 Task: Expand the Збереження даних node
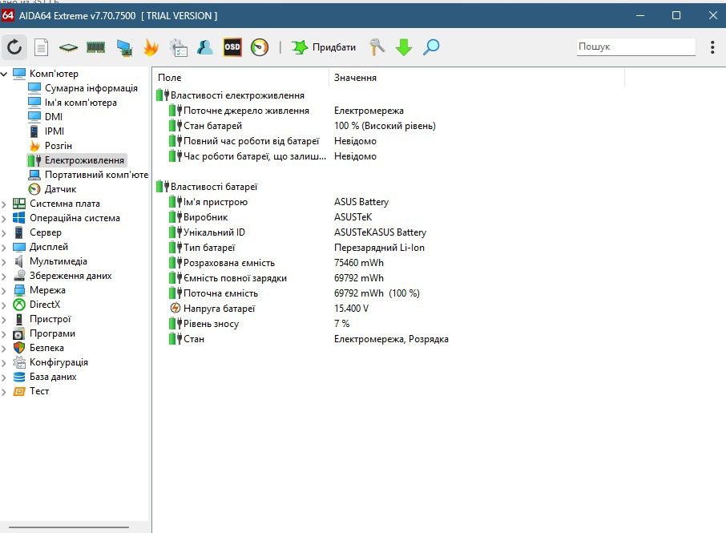tap(4, 277)
